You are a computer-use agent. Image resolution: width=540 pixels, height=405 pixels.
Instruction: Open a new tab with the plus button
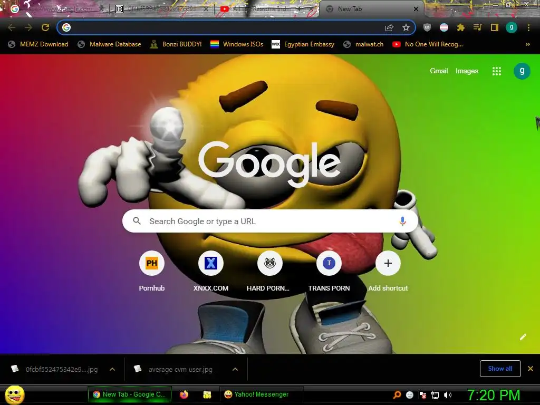click(x=436, y=9)
